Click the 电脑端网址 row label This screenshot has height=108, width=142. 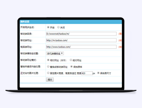click(26, 47)
